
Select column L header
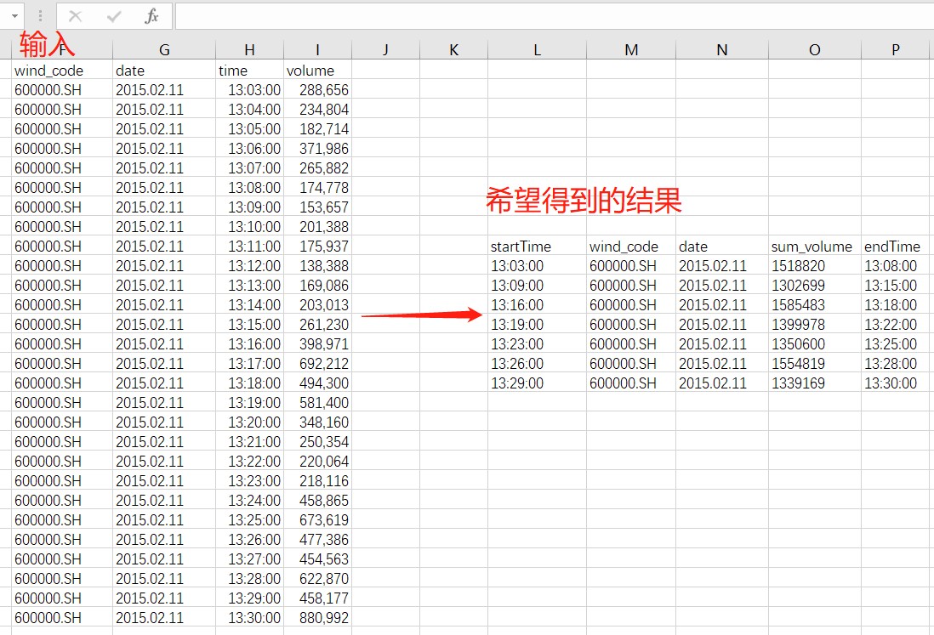tap(537, 50)
